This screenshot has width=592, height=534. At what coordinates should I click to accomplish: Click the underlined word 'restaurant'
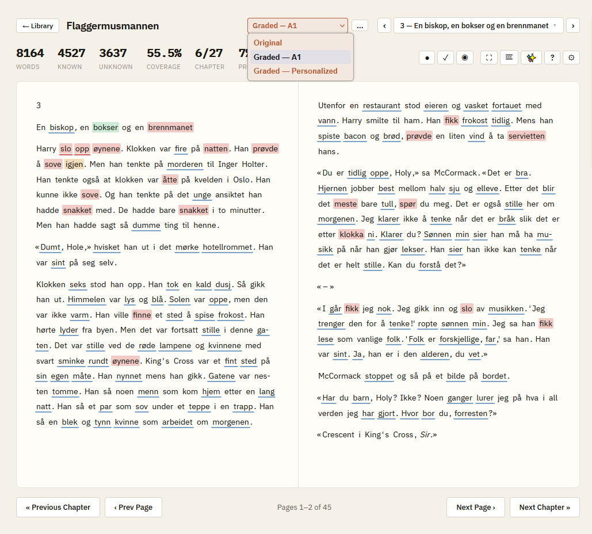coord(381,106)
